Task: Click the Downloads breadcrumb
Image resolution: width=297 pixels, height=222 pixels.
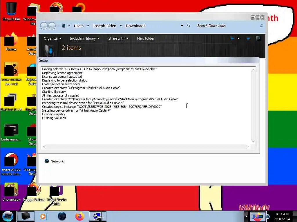Action: pos(135,26)
